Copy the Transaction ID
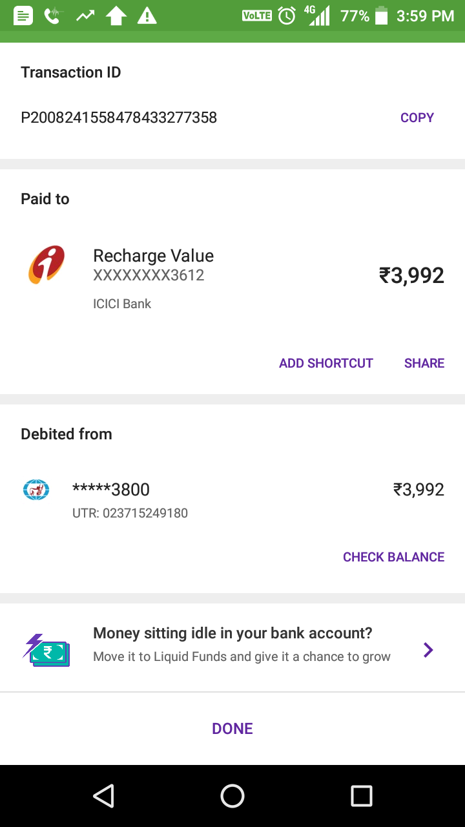 coord(417,118)
